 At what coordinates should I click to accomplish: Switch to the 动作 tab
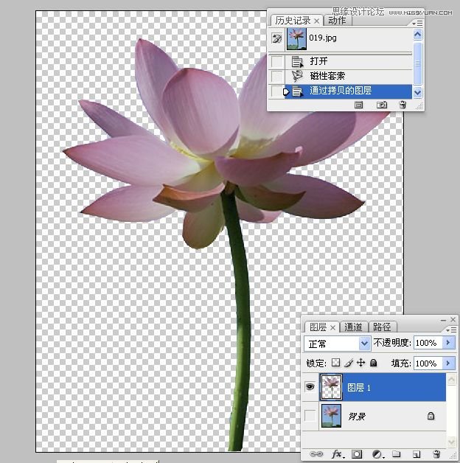click(337, 21)
